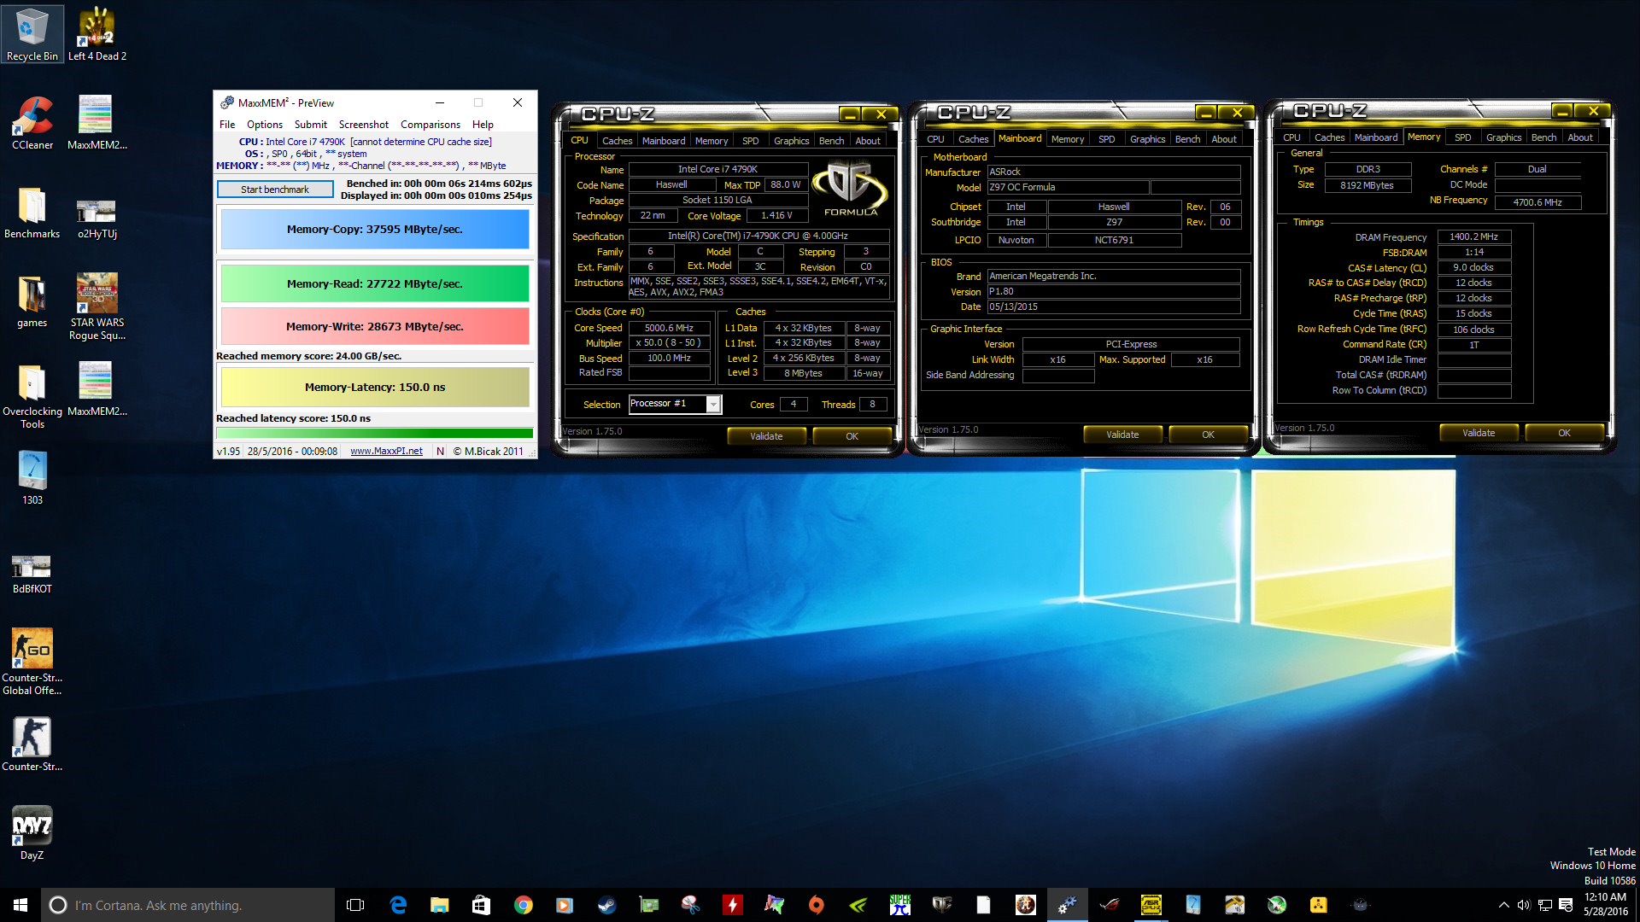Open the NVIDIA GeForce taskbar icon
This screenshot has width=1640, height=922.
858,905
